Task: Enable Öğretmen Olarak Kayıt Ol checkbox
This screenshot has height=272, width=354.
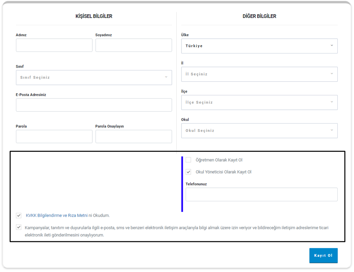Action: [188, 160]
